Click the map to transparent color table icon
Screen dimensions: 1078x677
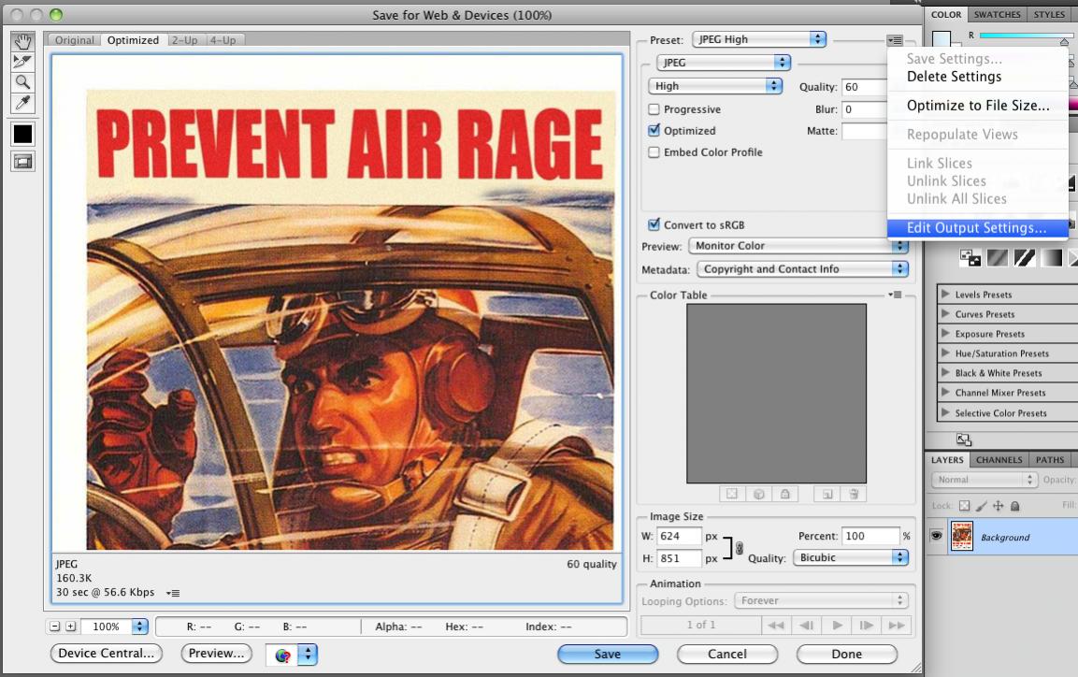732,494
